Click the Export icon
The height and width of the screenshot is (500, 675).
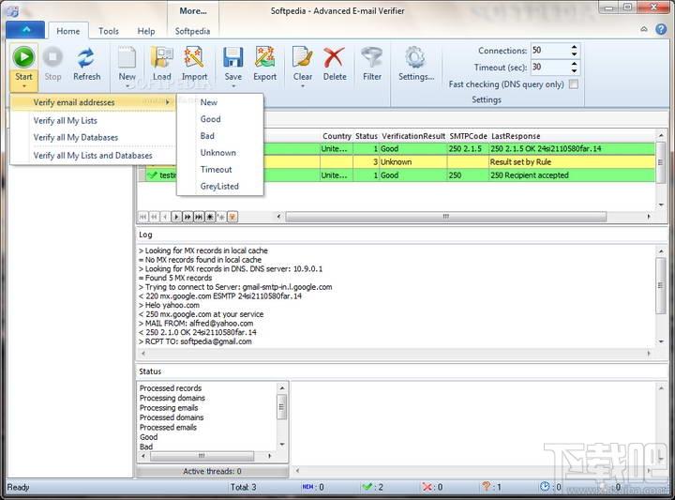(x=264, y=57)
